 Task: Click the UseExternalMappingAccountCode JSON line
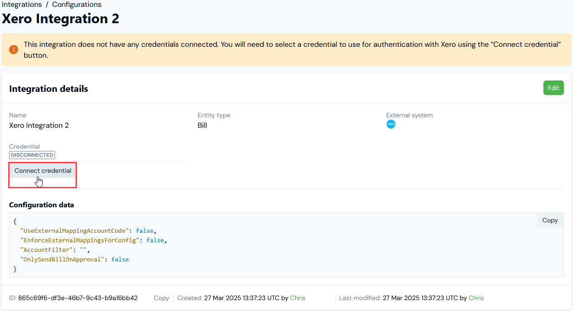click(x=88, y=231)
